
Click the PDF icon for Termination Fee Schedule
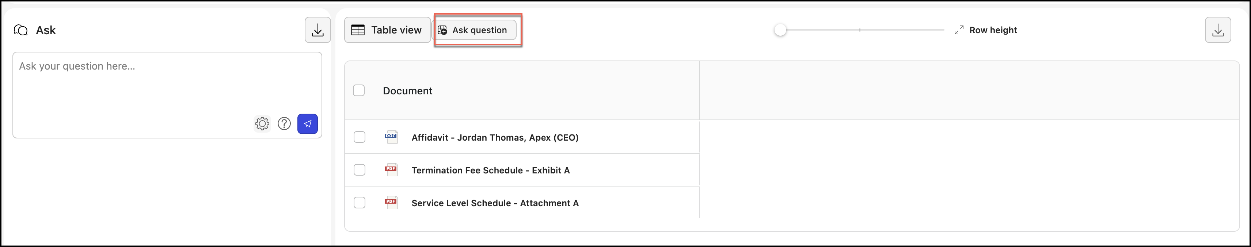click(391, 170)
